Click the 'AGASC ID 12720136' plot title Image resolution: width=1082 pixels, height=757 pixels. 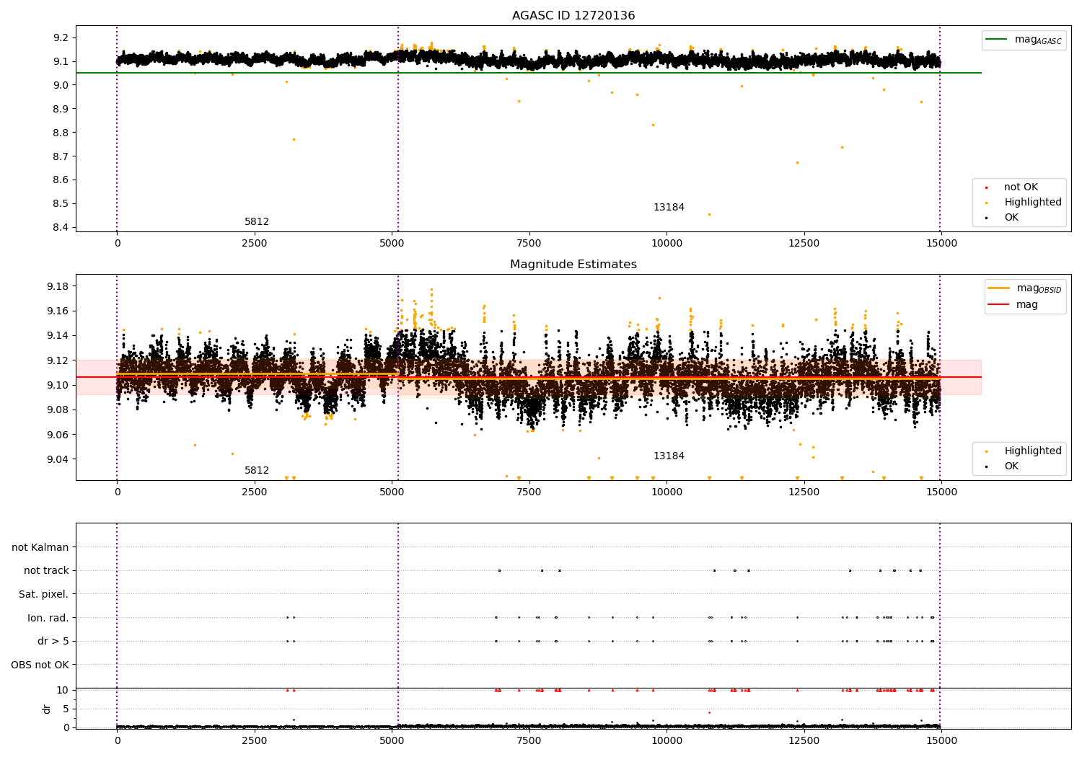[x=573, y=16]
